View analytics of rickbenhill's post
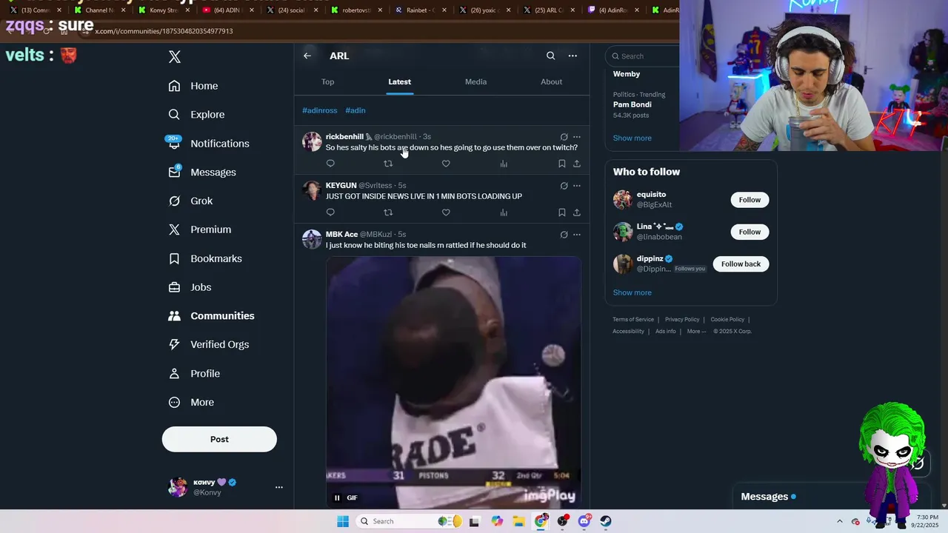Image resolution: width=948 pixels, height=533 pixels. (504, 164)
